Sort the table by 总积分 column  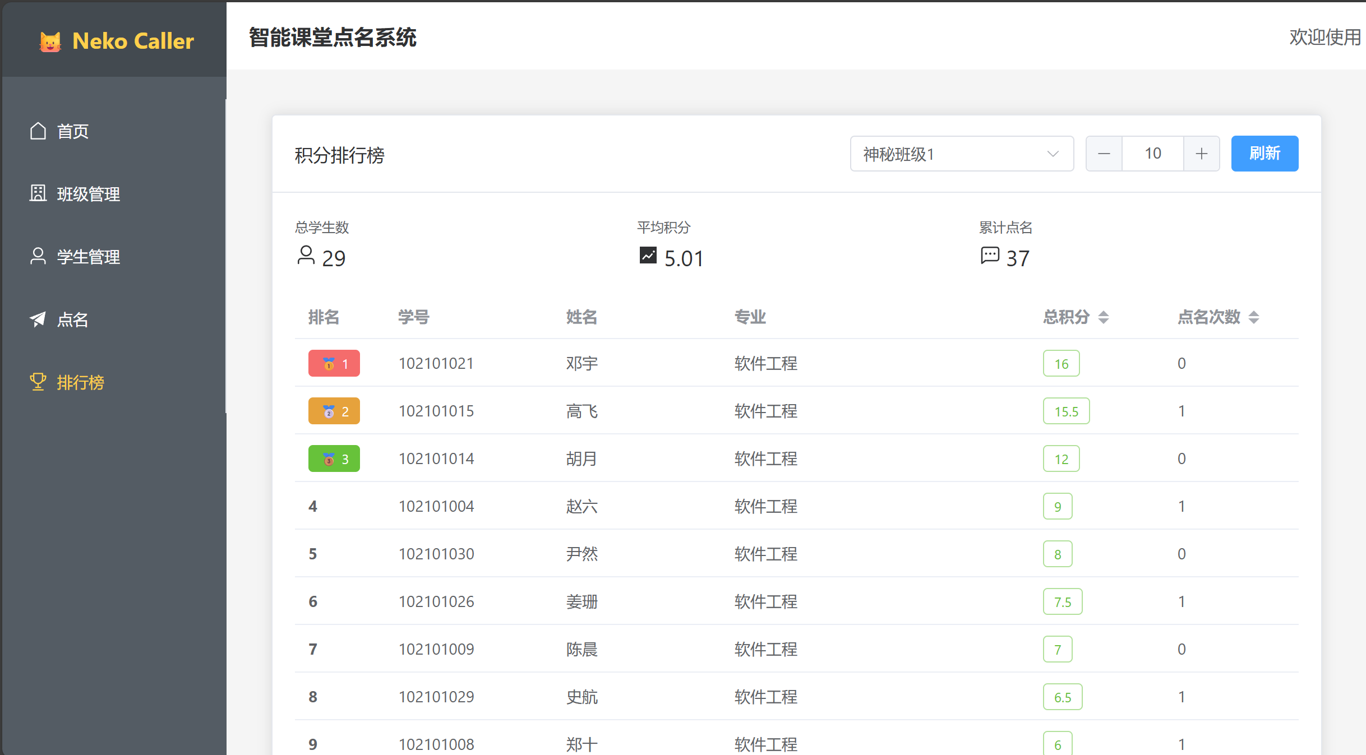[1103, 317]
